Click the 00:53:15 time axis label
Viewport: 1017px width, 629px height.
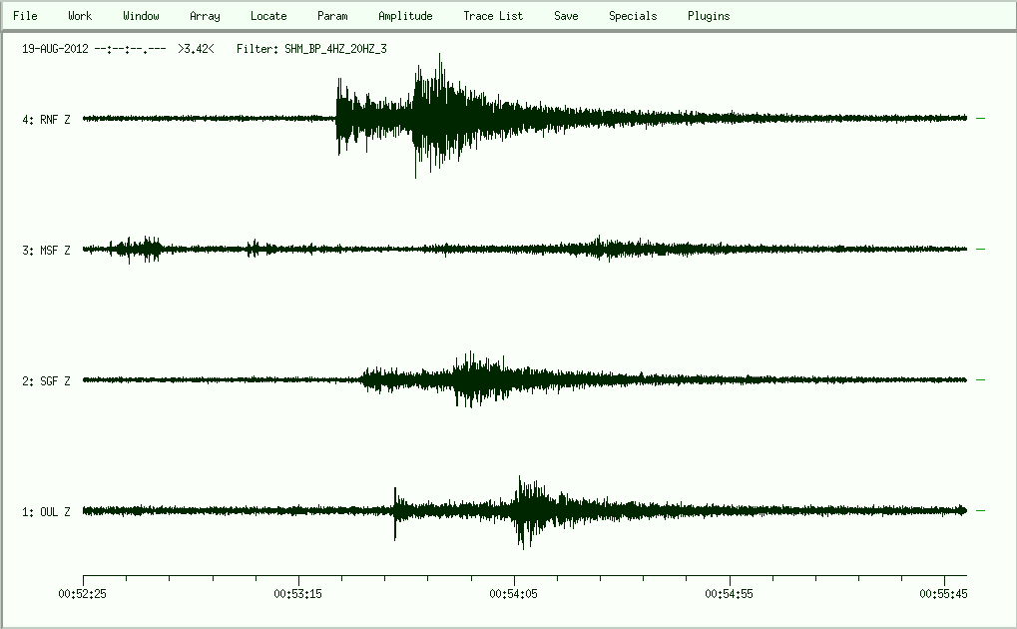(298, 593)
